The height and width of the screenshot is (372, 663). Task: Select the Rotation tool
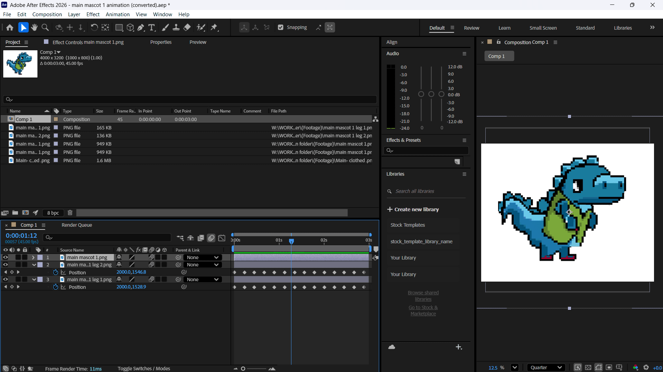94,28
